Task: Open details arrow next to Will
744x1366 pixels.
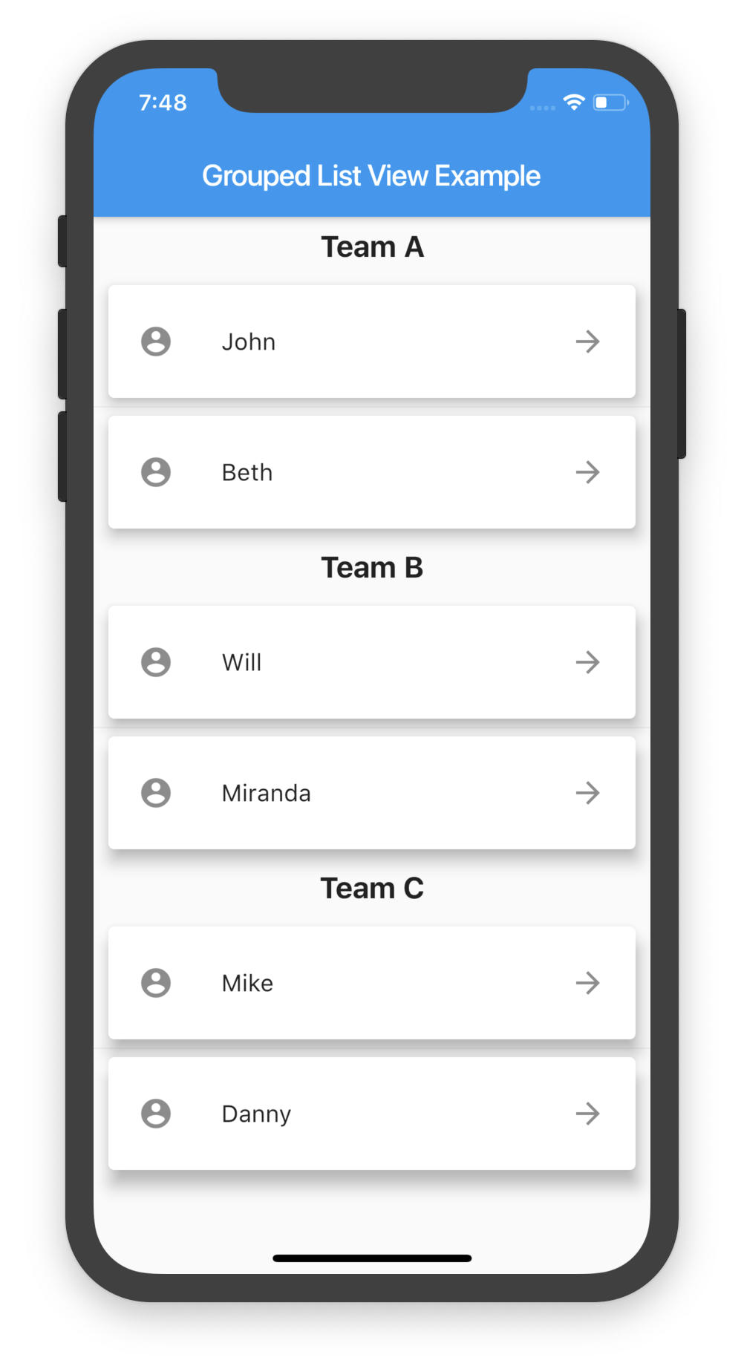Action: coord(587,662)
